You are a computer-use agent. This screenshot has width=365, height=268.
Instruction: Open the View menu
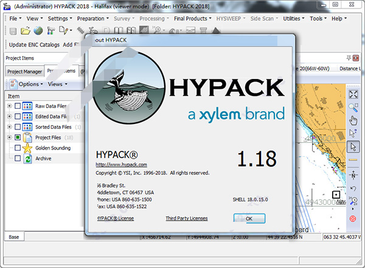[35, 19]
